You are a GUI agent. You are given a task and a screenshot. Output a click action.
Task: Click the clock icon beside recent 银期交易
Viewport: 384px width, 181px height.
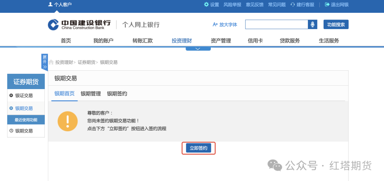(11, 131)
